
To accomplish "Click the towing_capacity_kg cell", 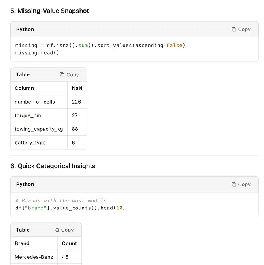I will click(39, 129).
